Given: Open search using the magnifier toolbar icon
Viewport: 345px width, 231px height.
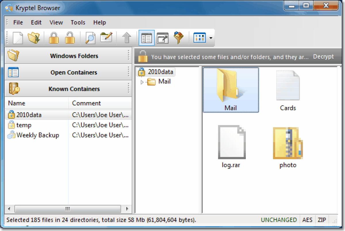Looking at the screenshot, I should click(90, 38).
